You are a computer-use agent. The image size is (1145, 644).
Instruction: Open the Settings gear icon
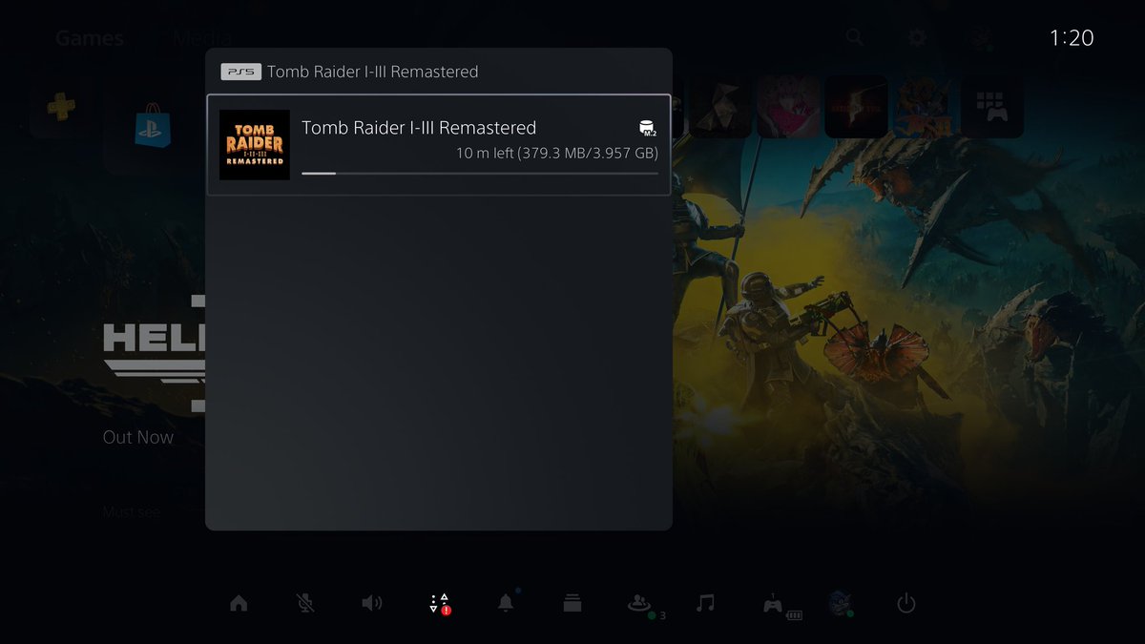(x=917, y=37)
